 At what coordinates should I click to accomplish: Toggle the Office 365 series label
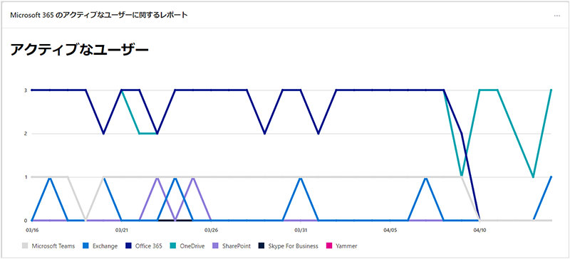(x=149, y=246)
